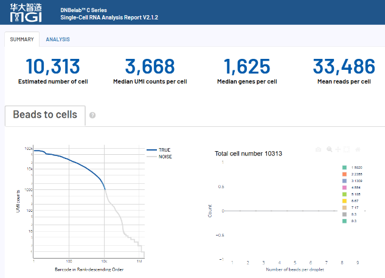This screenshot has height=278, width=385.
Task: Toggle the NOISE trace in legend
Action: point(165,156)
